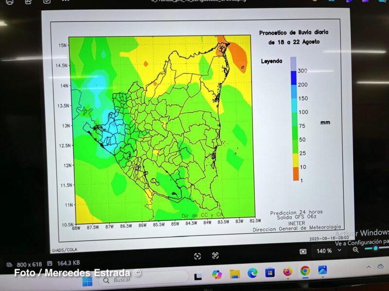Click the zoom out magnifier icon
389x291 pixels.
click(356, 249)
